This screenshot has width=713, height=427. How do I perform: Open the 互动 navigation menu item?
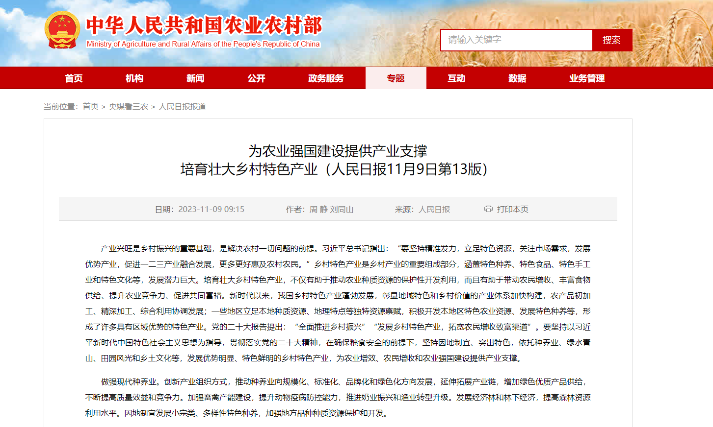[456, 78]
